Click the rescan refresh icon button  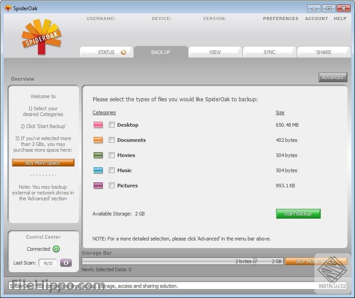tap(66, 263)
